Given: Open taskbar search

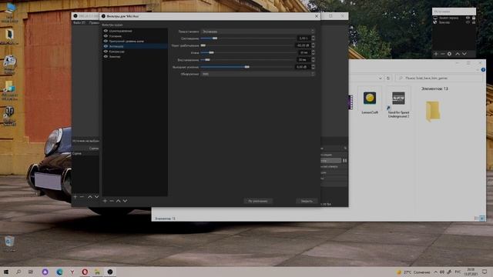Looking at the screenshot, I should (x=18, y=272).
